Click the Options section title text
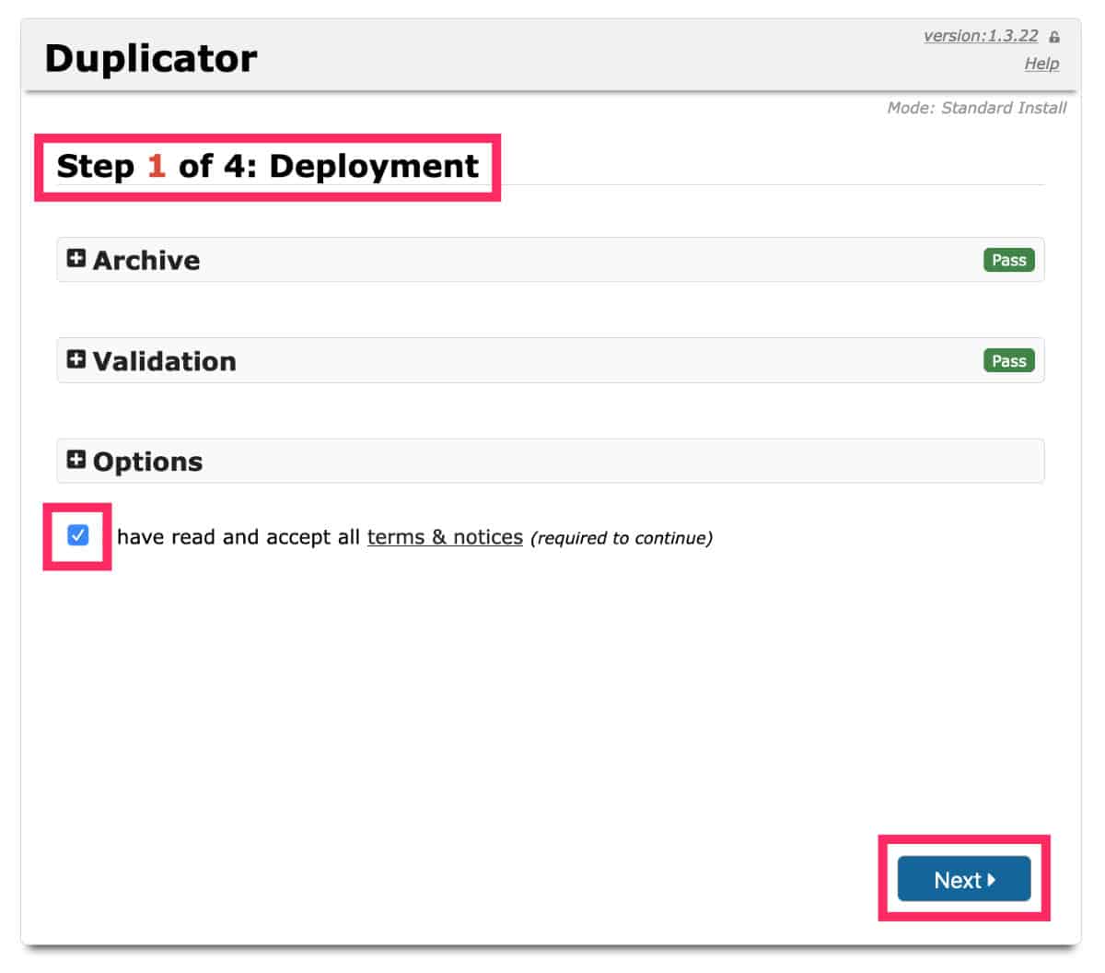Screen dimensions: 1105x973 tap(147, 461)
